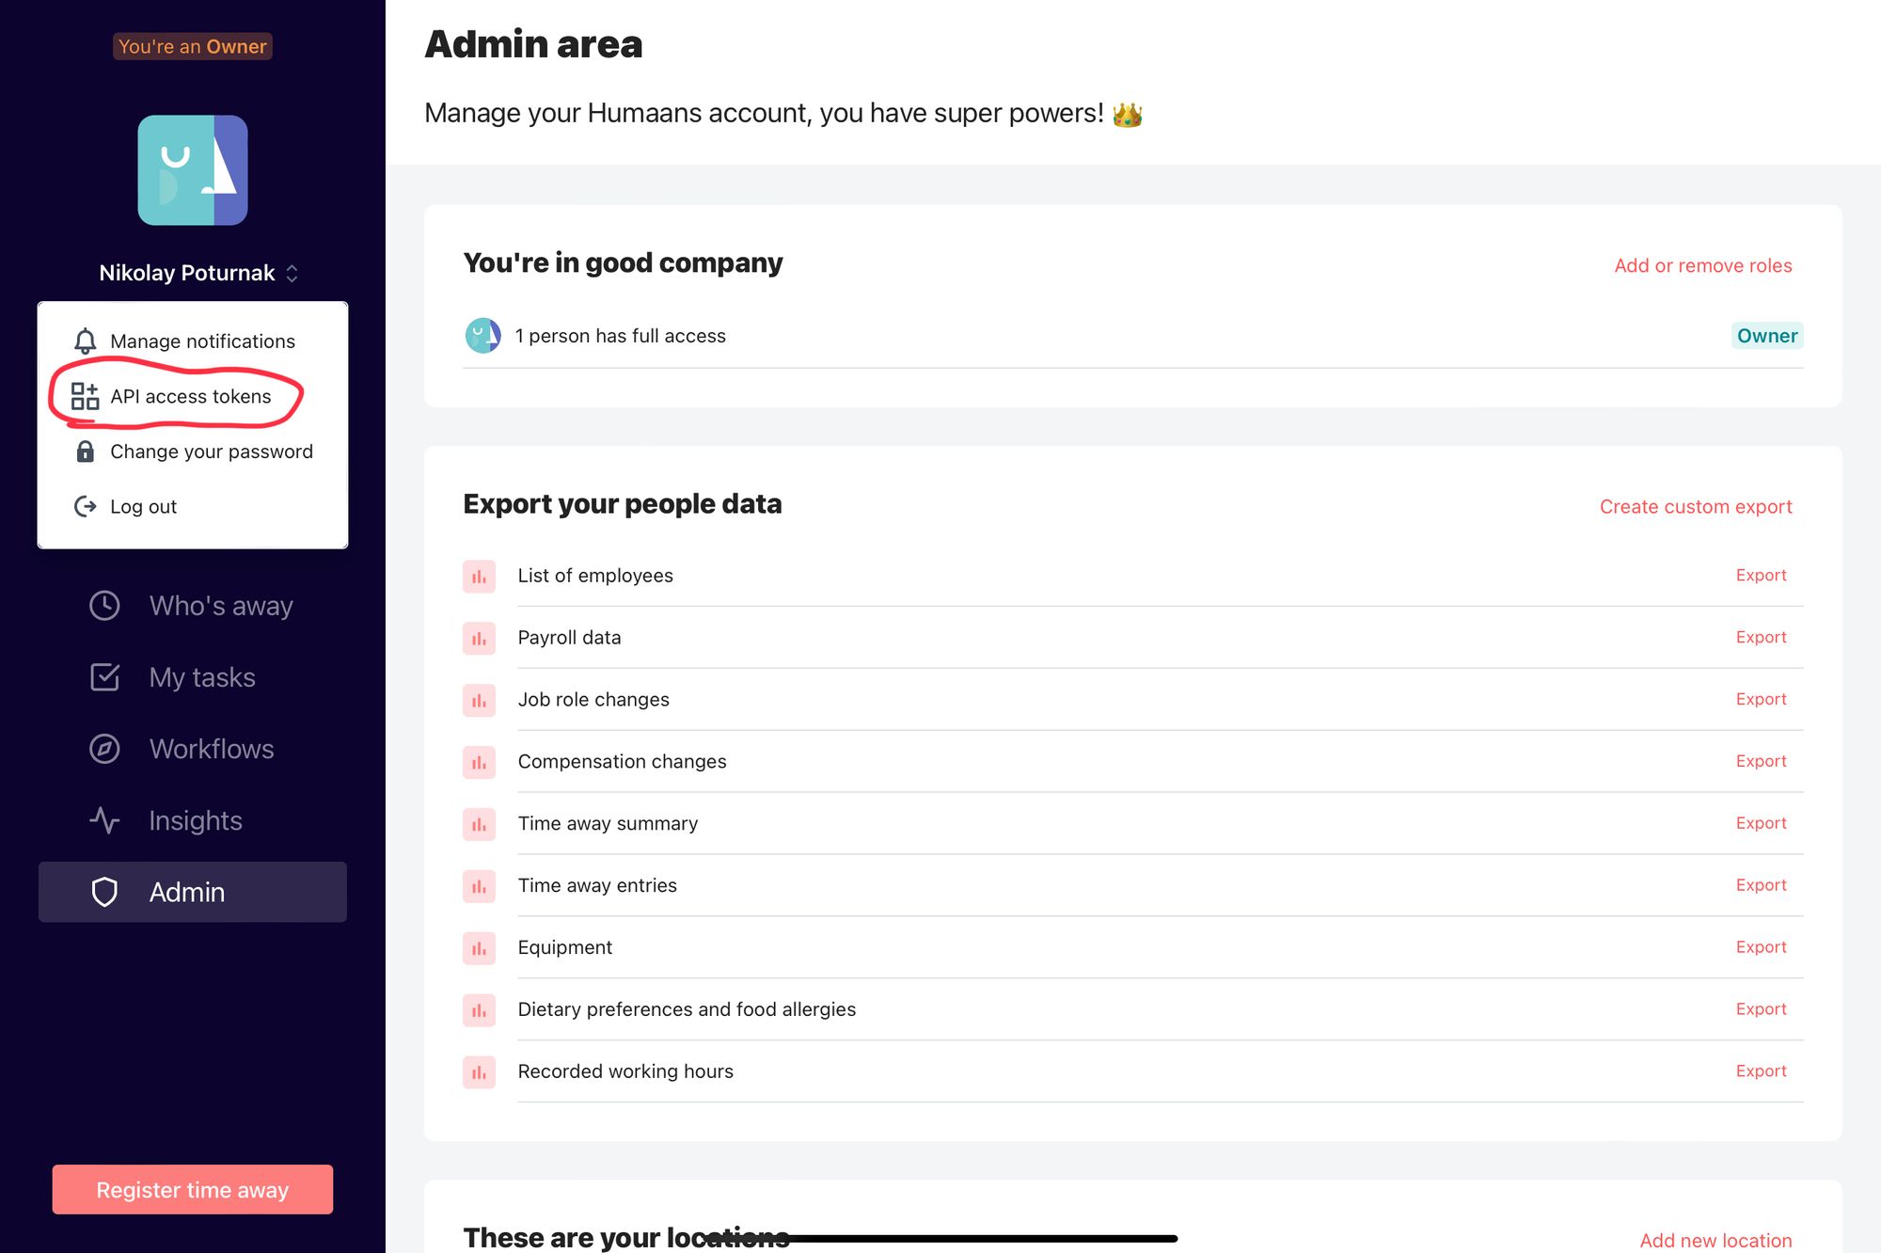
Task: Click the Add new location link
Action: pyautogui.click(x=1715, y=1240)
